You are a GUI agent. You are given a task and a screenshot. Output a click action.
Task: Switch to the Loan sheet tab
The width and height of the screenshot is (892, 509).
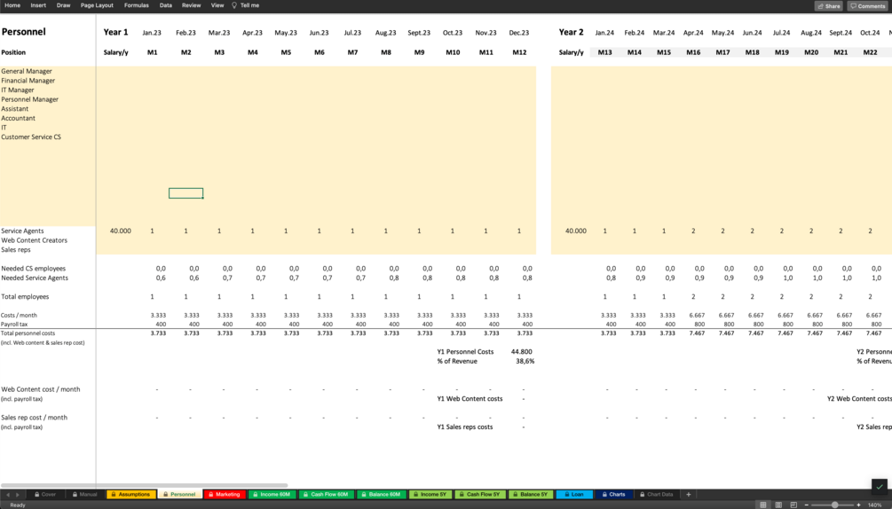(x=574, y=494)
